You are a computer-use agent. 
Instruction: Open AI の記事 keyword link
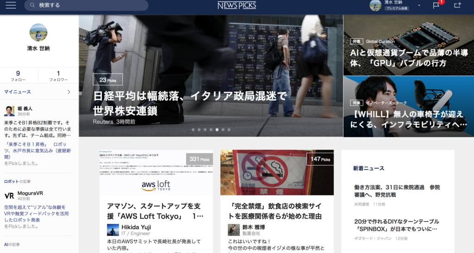(x=12, y=245)
